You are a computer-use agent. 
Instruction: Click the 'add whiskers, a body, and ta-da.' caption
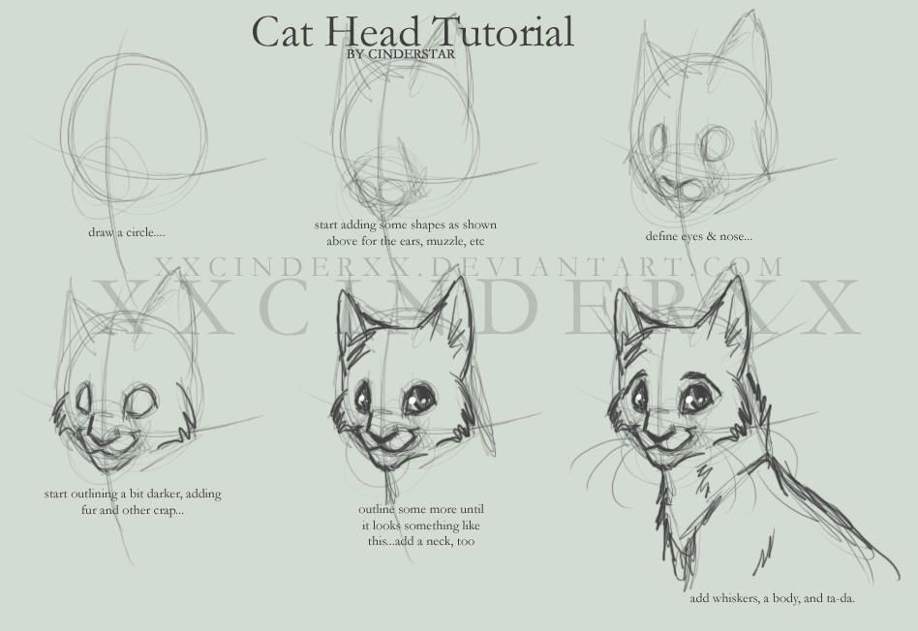772,598
